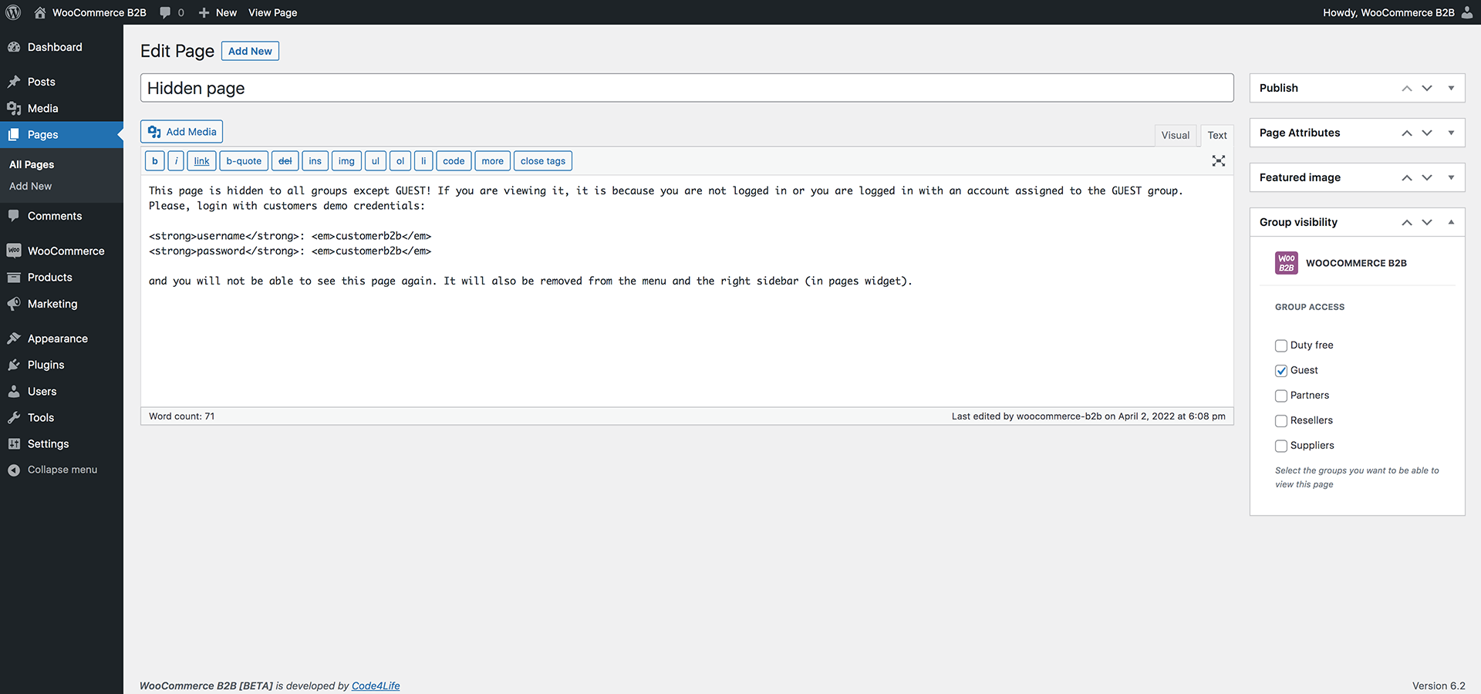The width and height of the screenshot is (1481, 694).
Task: Click the Comments icon in the sidebar
Action: (14, 216)
